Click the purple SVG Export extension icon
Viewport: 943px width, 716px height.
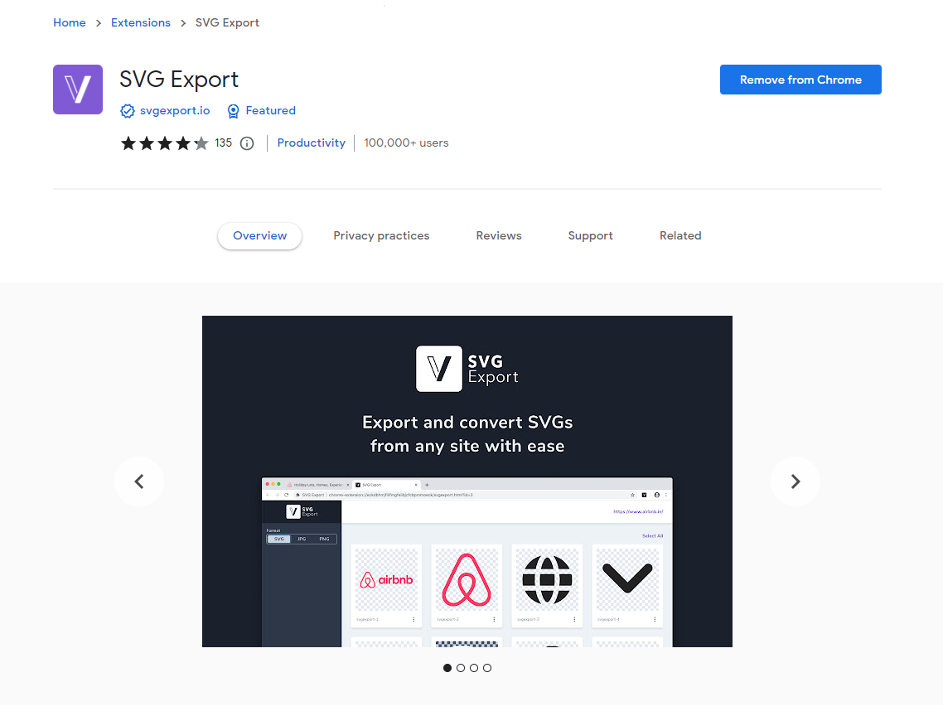tap(78, 89)
